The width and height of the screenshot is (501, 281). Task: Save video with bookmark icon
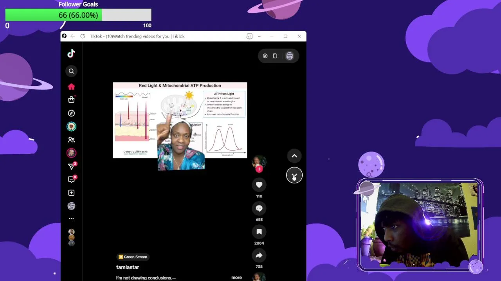pyautogui.click(x=259, y=232)
